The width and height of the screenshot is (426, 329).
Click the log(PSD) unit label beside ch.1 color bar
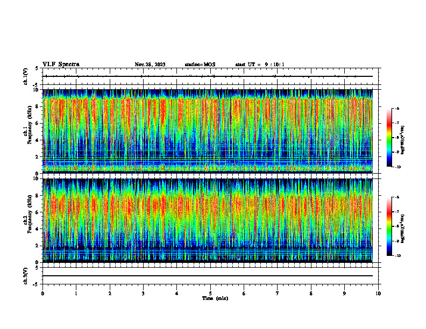coord(403,140)
